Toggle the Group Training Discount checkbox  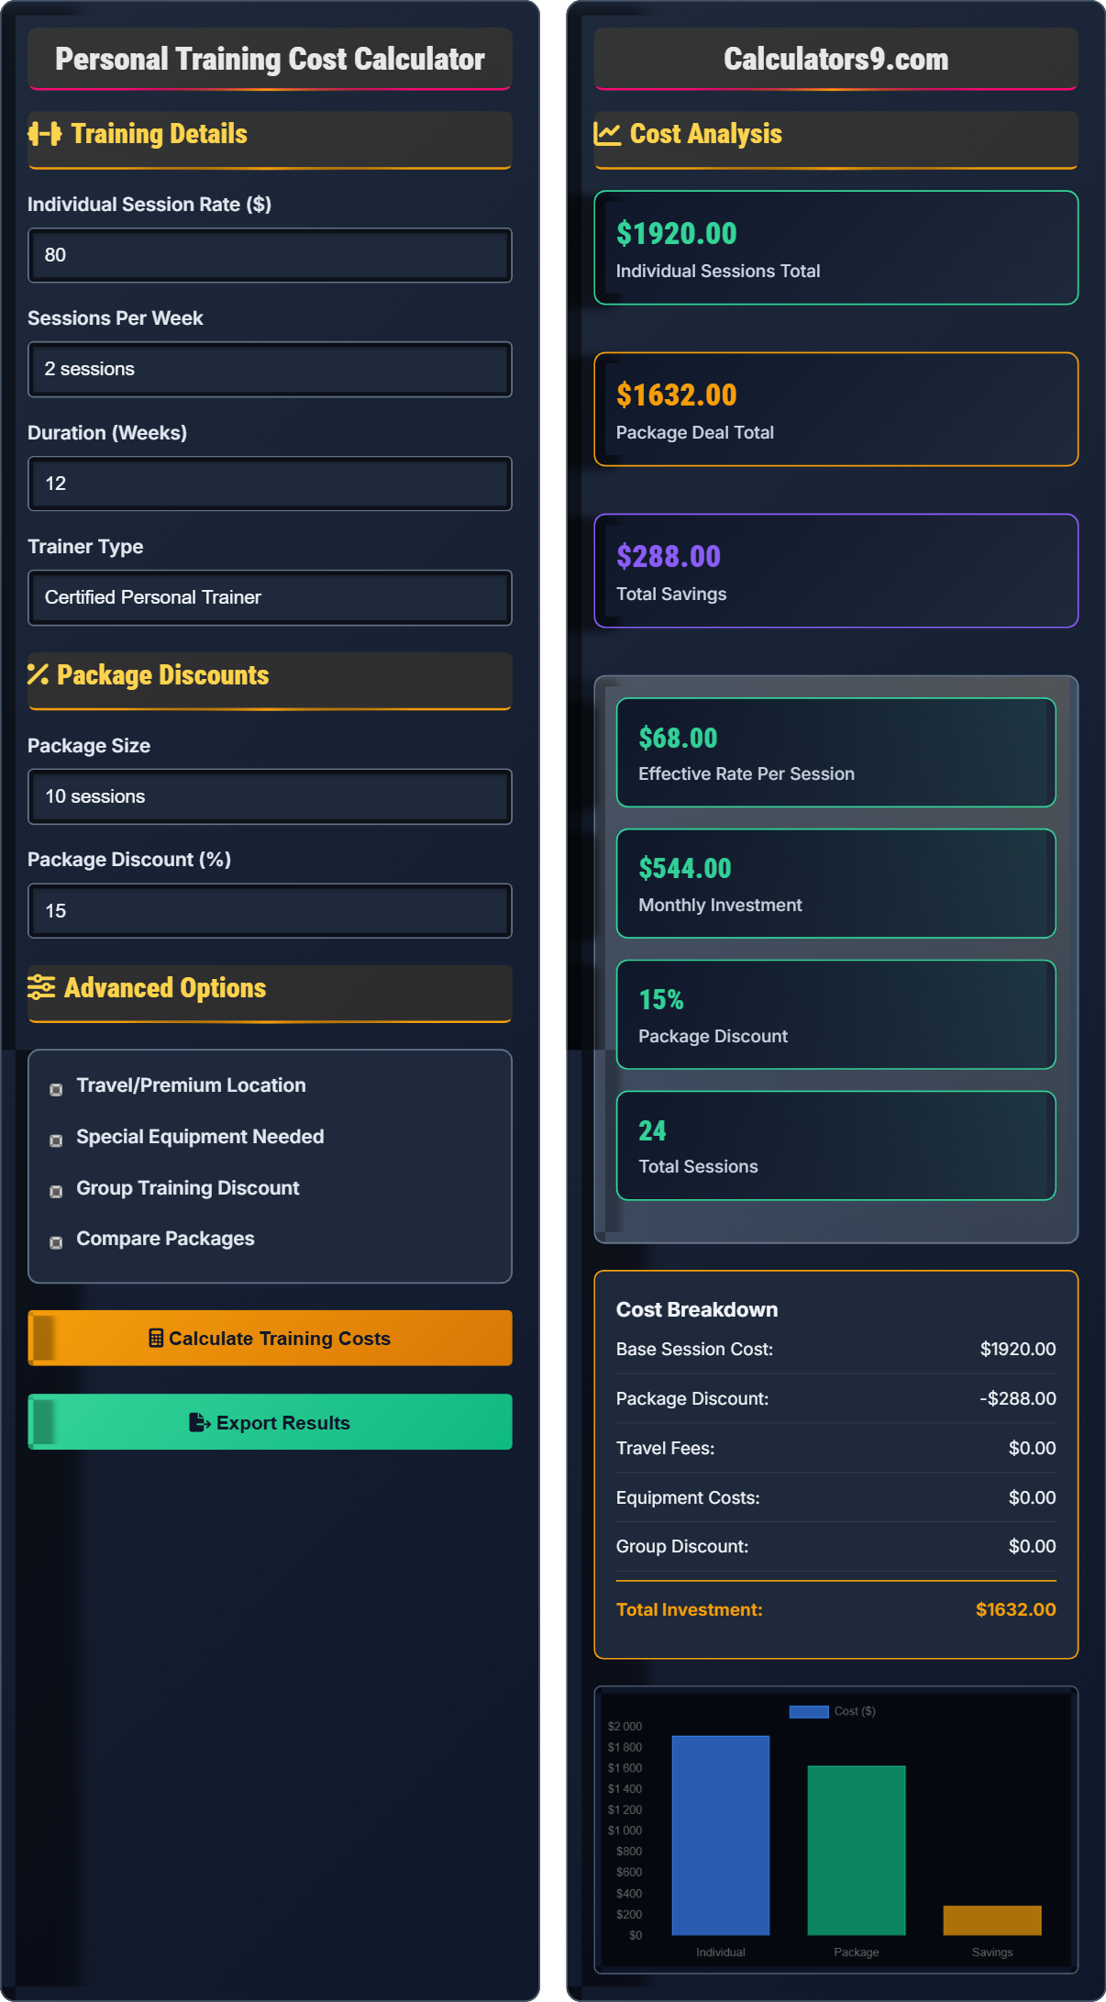(x=56, y=1191)
